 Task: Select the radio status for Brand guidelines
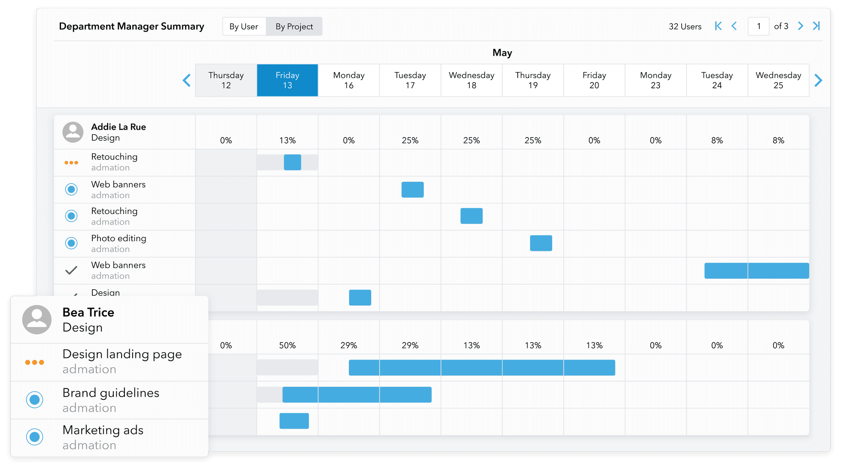point(35,400)
